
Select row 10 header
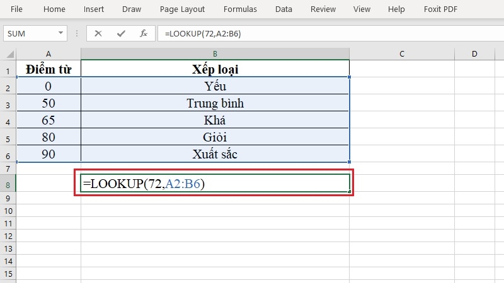[x=8, y=211]
